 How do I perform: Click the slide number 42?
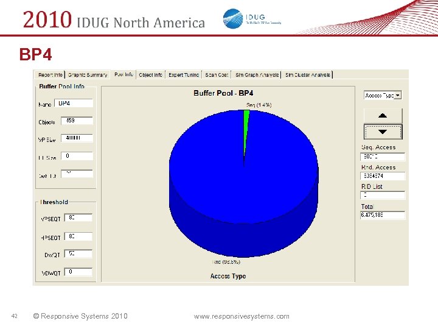click(x=14, y=316)
